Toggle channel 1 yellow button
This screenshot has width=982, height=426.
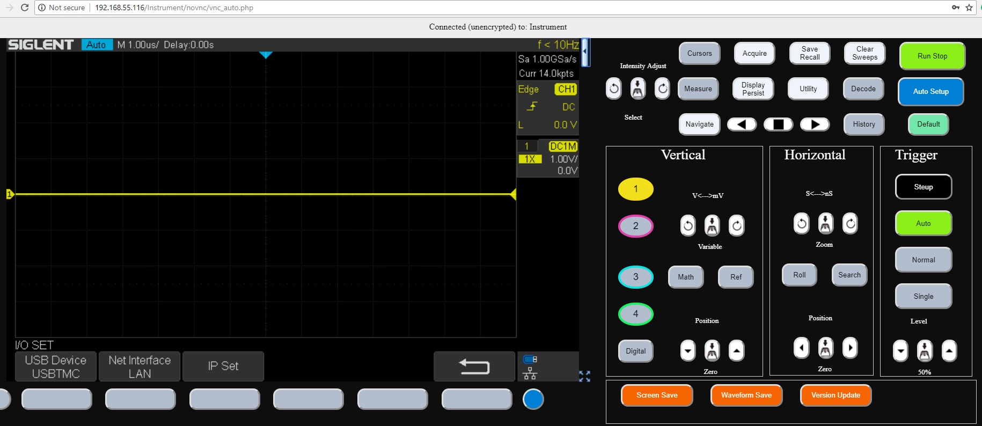(x=635, y=189)
